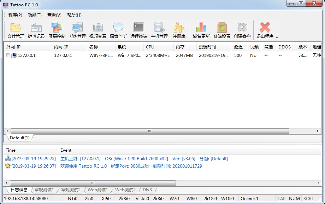This screenshot has width=325, height=204.
Task: Sort by the 外网-IP column header
Action: (x=28, y=47)
